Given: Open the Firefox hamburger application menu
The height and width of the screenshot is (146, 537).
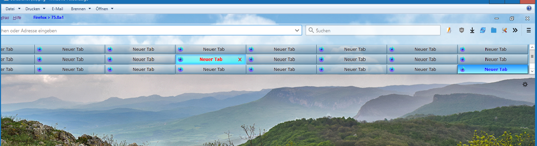Looking at the screenshot, I should coord(529,30).
